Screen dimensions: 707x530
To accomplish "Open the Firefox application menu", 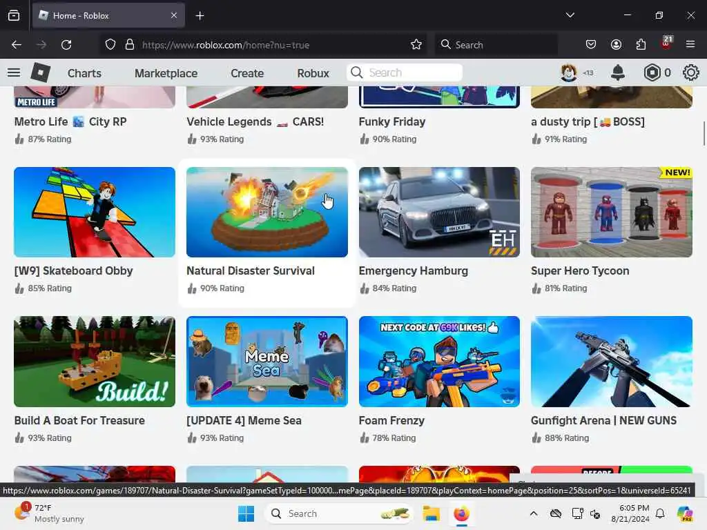I will [x=690, y=44].
